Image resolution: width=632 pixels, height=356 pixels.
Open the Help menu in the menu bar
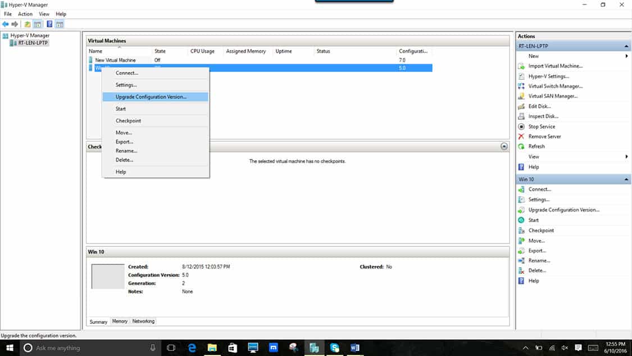(61, 14)
